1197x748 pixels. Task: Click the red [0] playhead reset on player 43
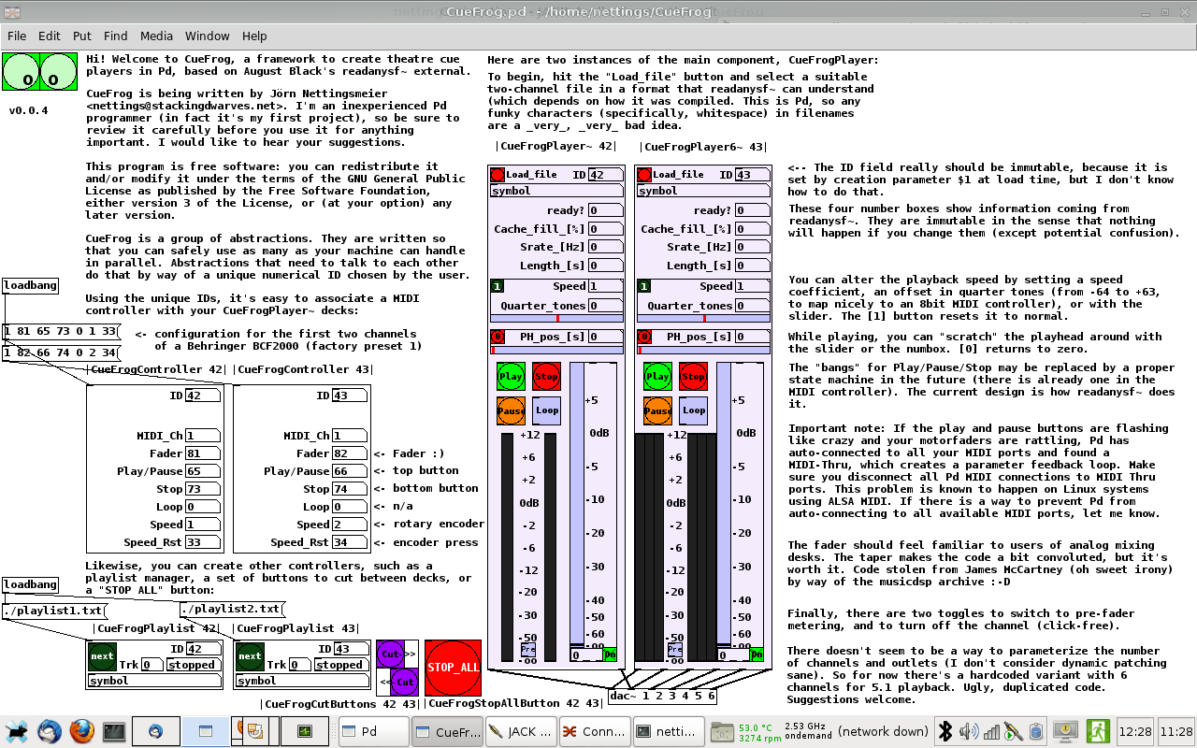pyautogui.click(x=644, y=337)
